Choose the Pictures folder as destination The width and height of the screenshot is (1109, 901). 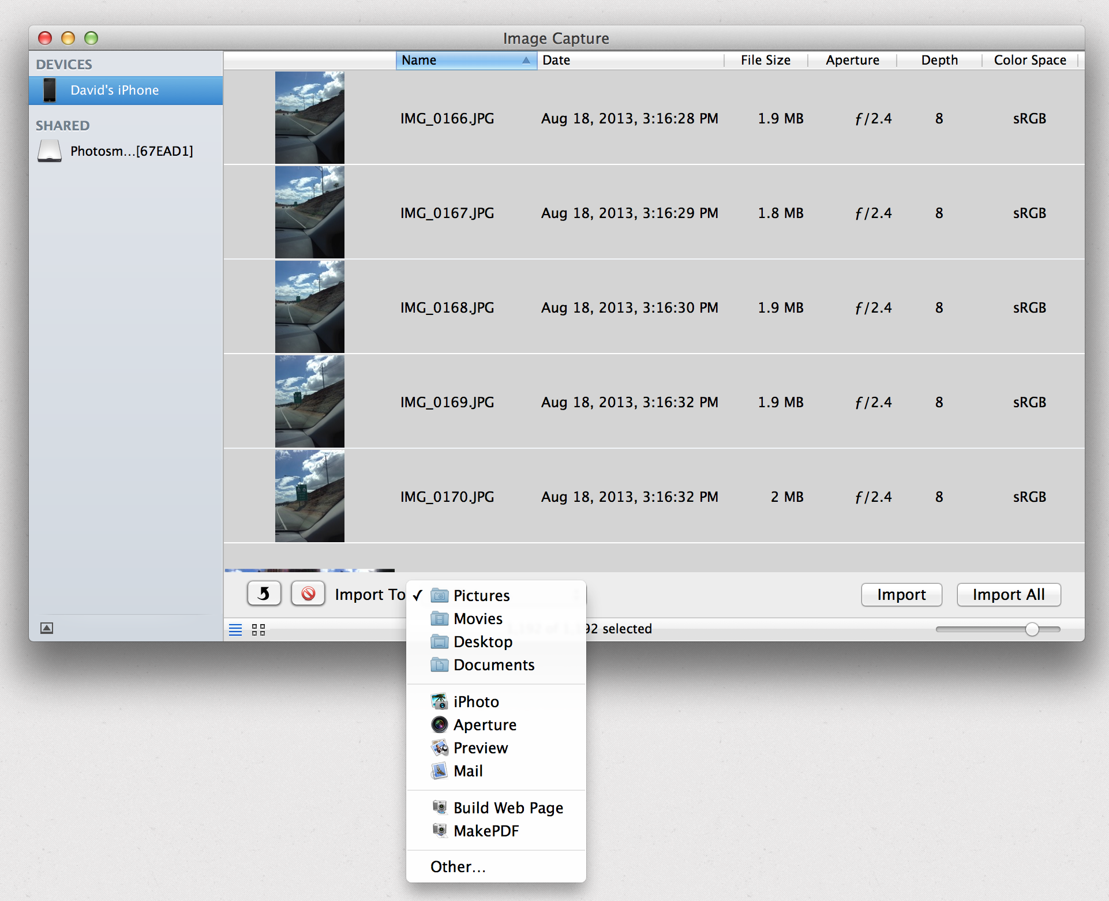point(496,595)
